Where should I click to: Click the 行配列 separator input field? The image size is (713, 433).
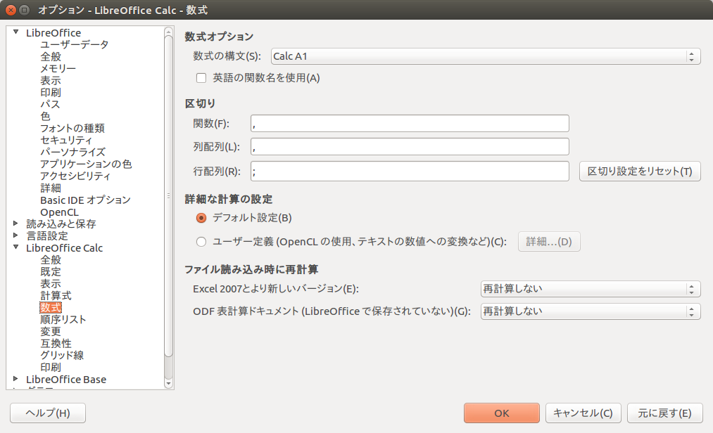point(410,172)
